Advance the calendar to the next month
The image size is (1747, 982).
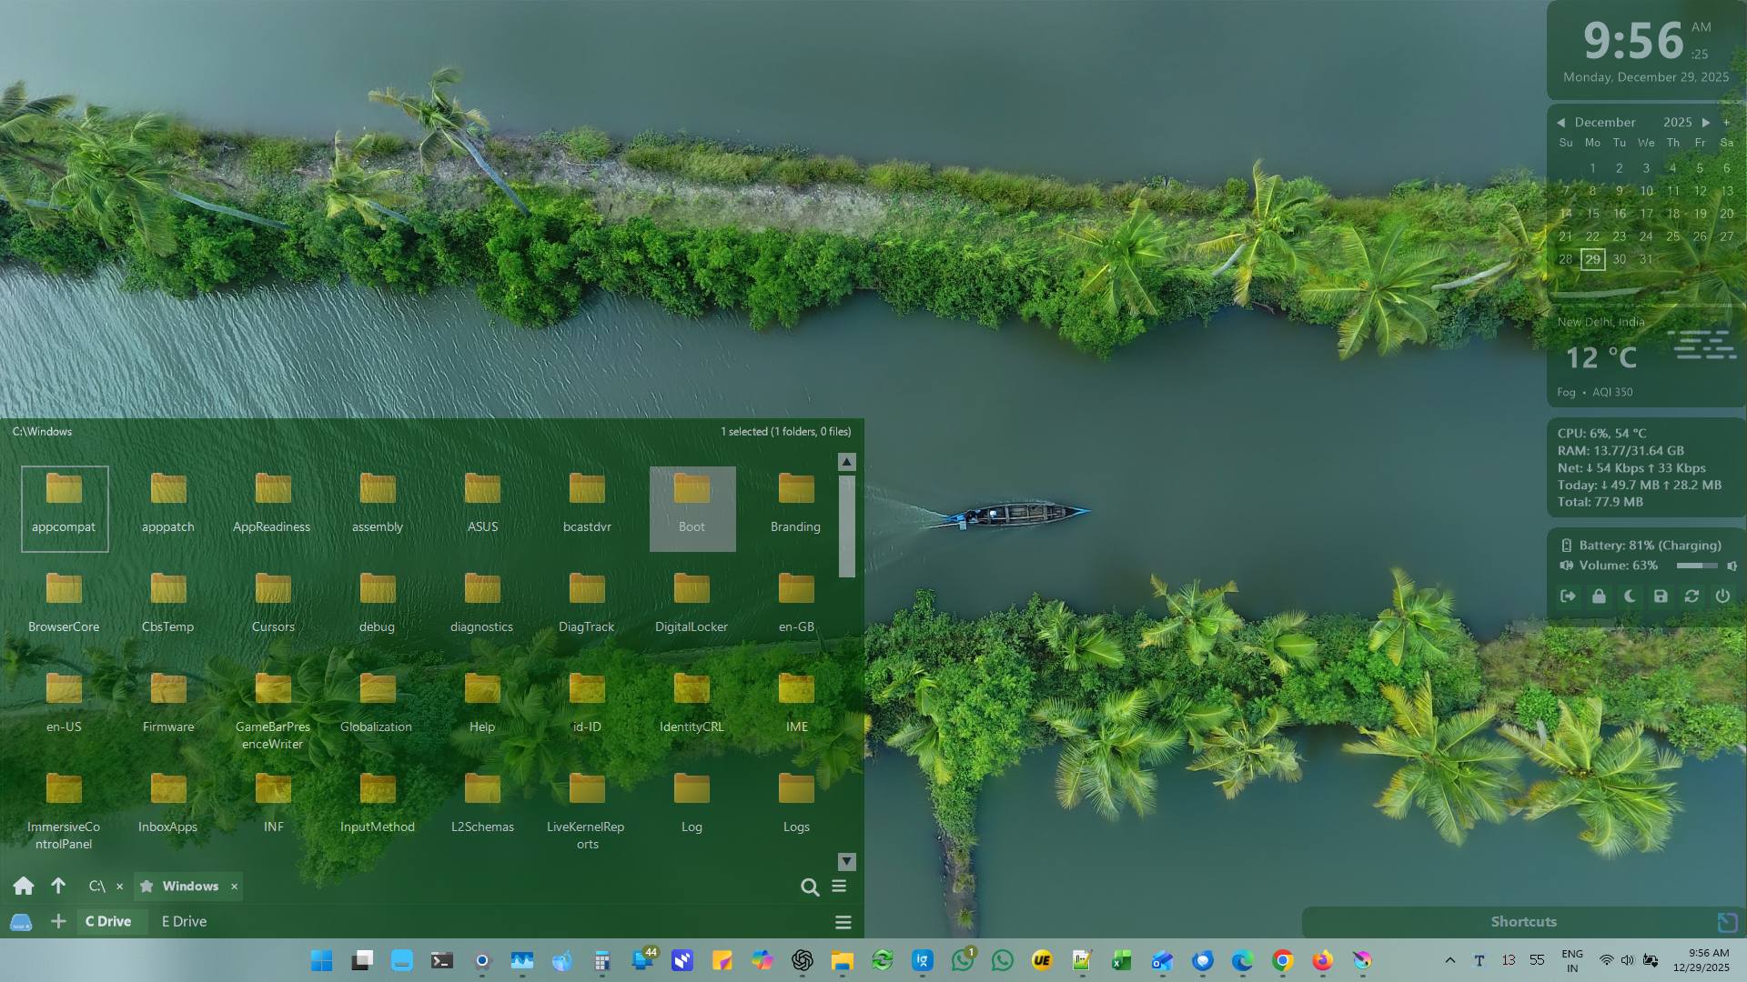pyautogui.click(x=1705, y=122)
